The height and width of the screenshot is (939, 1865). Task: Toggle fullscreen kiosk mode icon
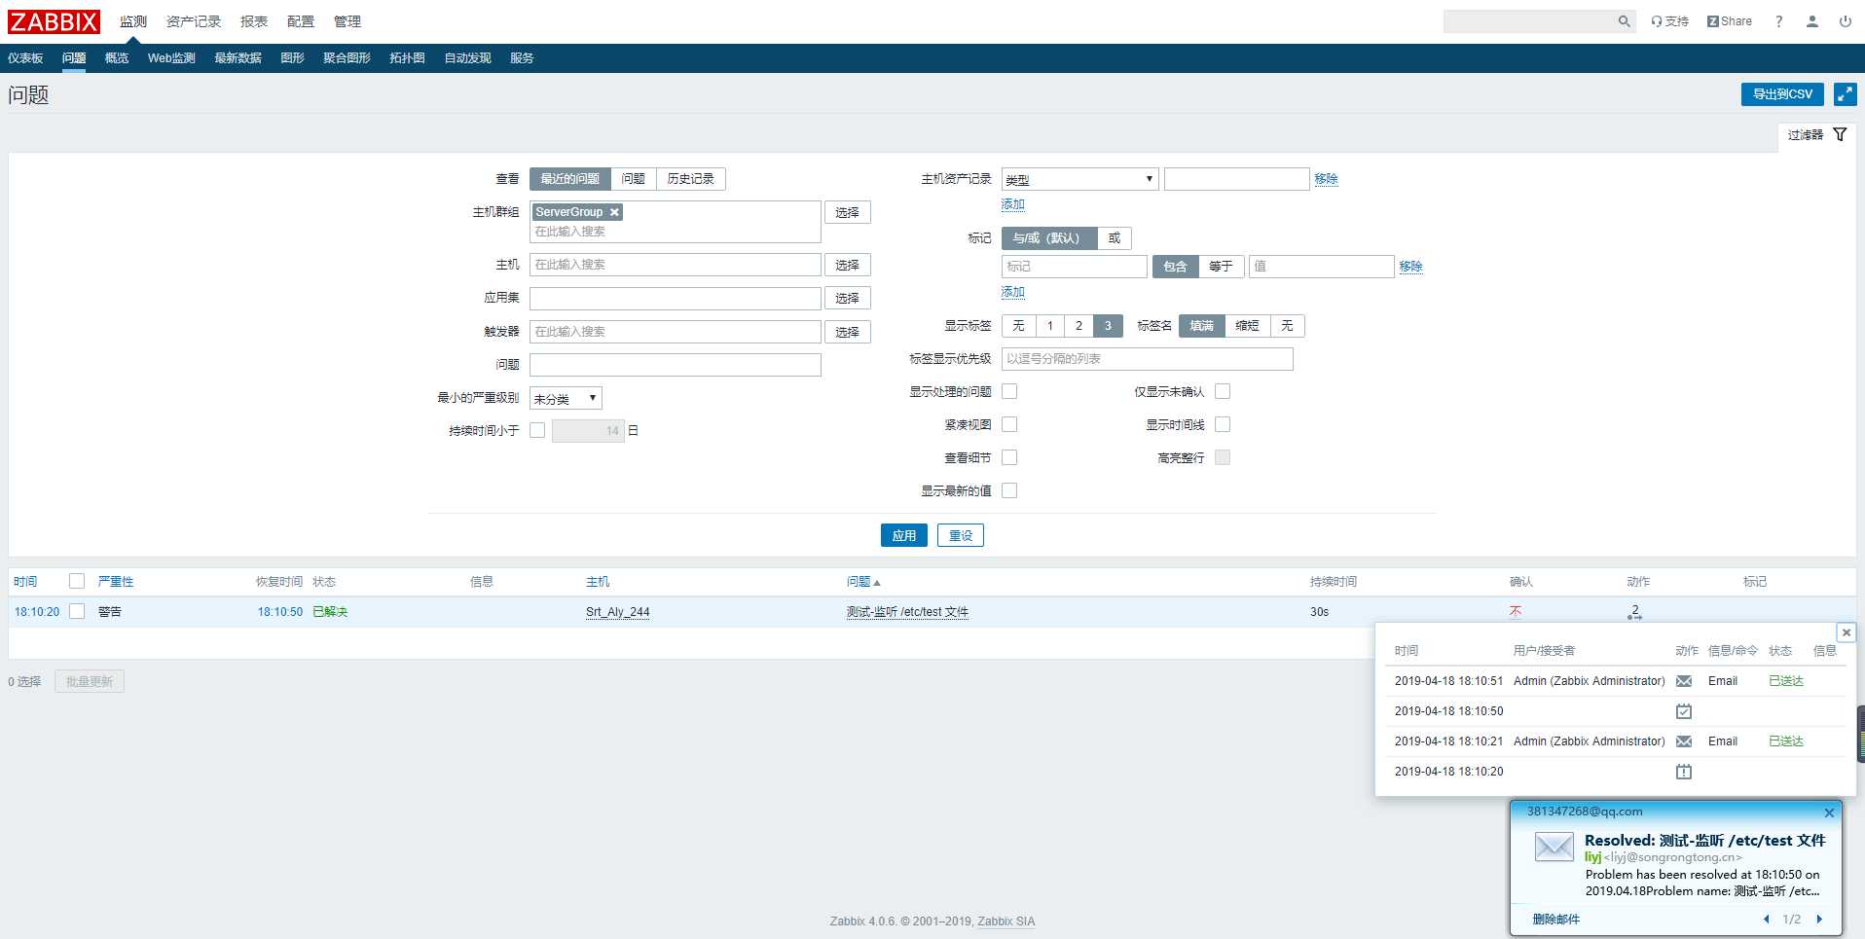[1845, 93]
